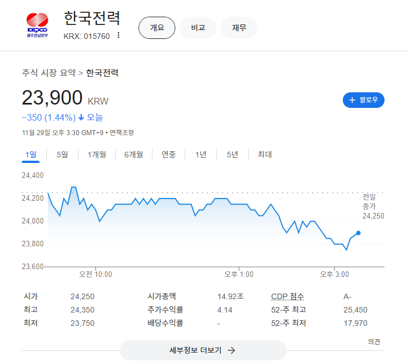Click the 최고 value 24,350
409x362 pixels.
(82, 310)
